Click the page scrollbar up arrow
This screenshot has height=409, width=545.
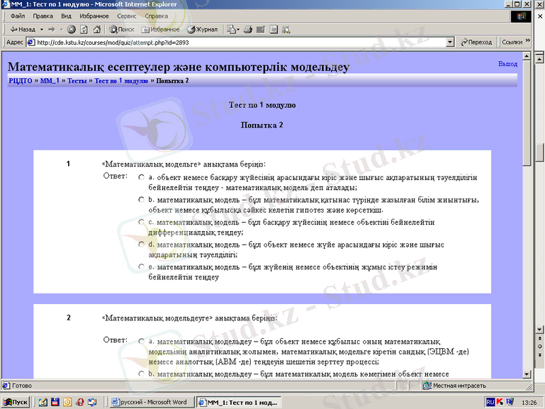pos(527,56)
